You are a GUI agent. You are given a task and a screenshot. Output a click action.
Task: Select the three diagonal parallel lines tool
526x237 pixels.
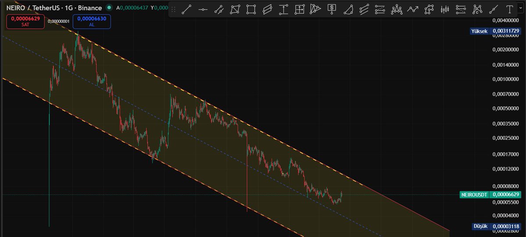(364, 9)
